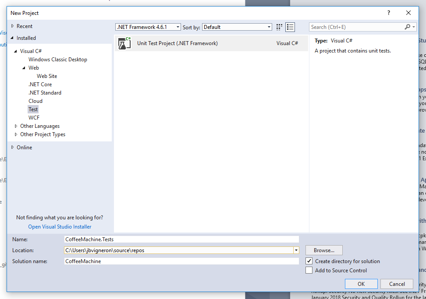Viewport: 426px width, 299px height.
Task: Click the Browse... button
Action: pyautogui.click(x=324, y=250)
